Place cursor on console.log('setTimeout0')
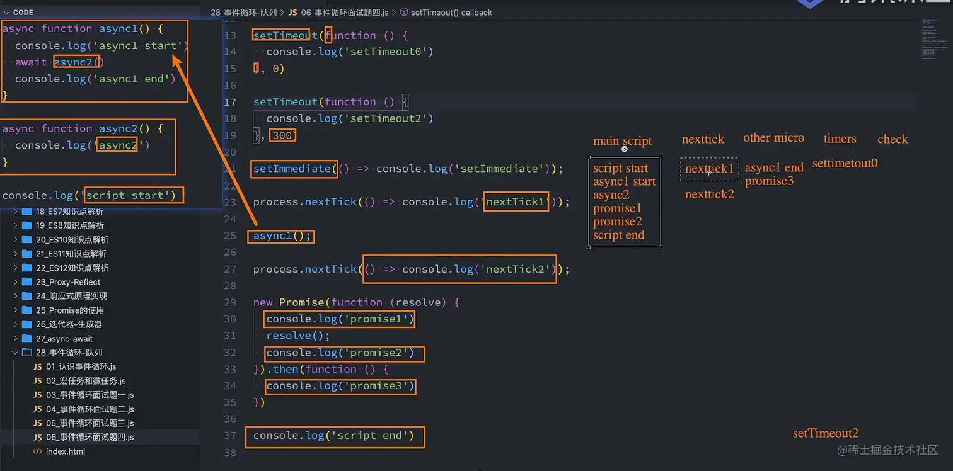953x471 pixels. [x=350, y=52]
